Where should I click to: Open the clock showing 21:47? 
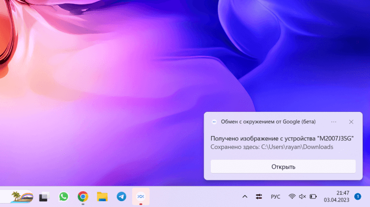tap(343, 193)
